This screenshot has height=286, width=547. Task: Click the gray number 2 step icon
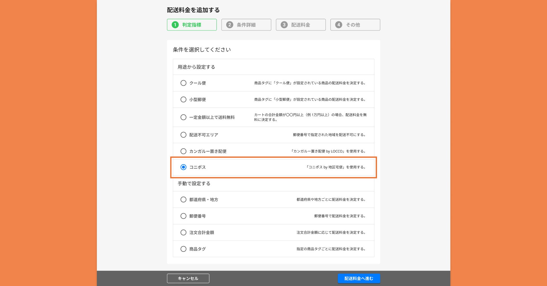tap(230, 25)
